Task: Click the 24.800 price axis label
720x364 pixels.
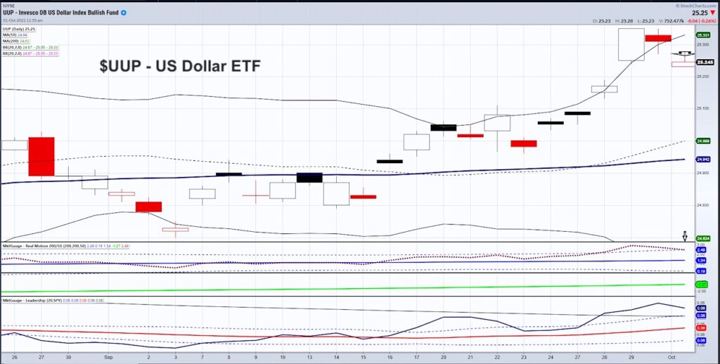Action: pyautogui.click(x=703, y=205)
